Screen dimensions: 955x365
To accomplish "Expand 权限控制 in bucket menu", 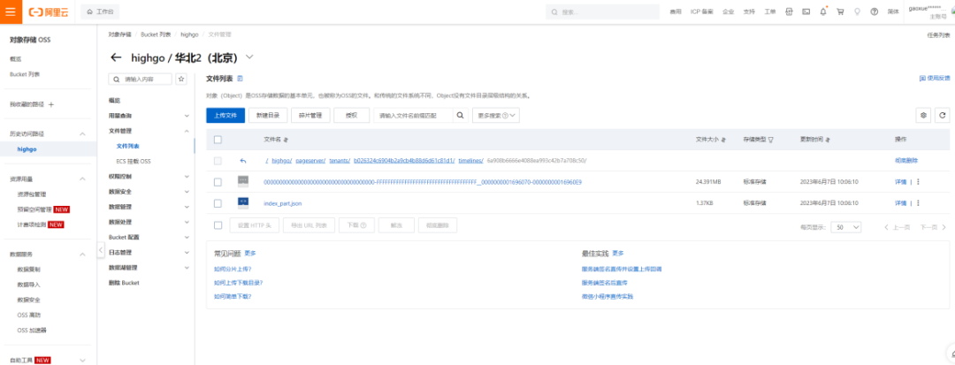I will (x=187, y=177).
